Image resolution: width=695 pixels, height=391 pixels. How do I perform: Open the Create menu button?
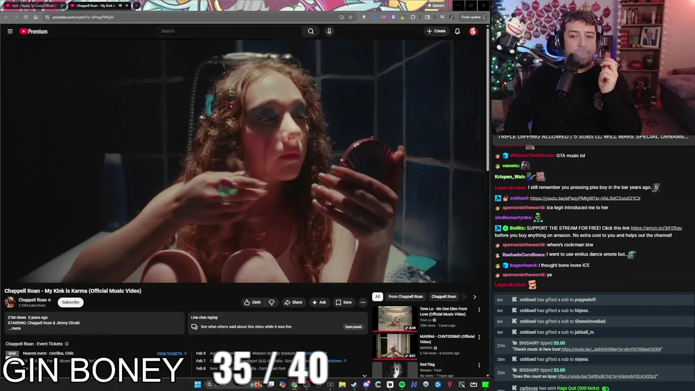pyautogui.click(x=436, y=31)
